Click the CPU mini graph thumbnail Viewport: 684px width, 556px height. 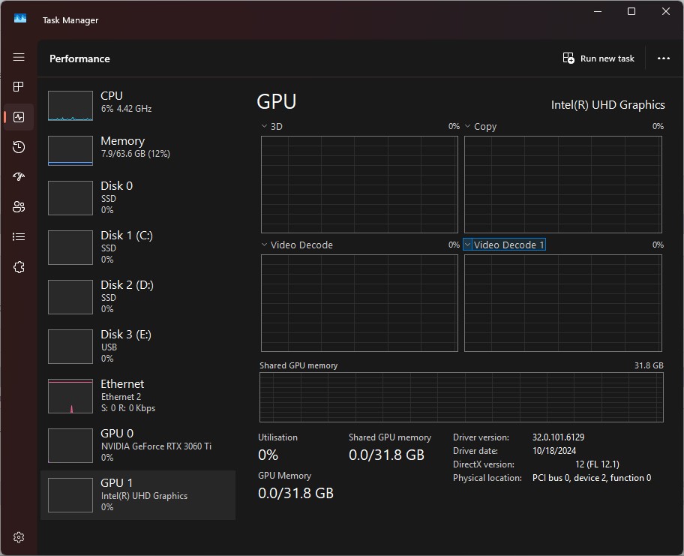[x=70, y=106]
